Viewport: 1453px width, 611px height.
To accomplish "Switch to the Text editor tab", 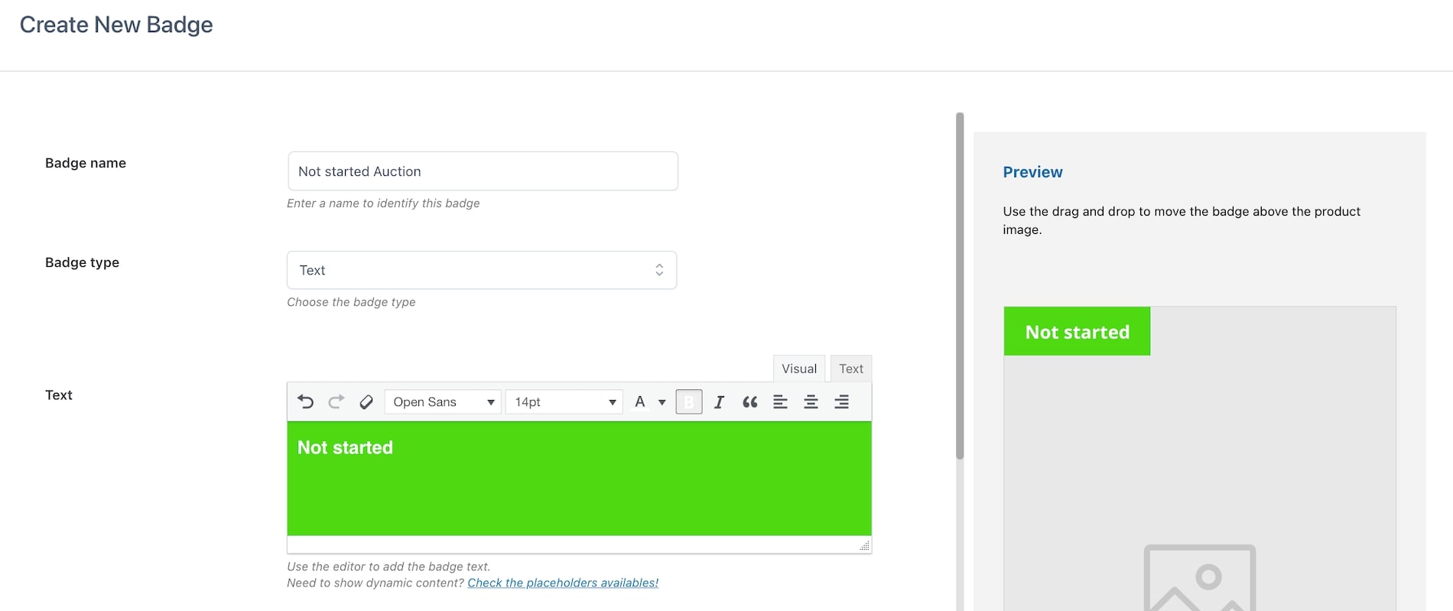I will pos(851,369).
